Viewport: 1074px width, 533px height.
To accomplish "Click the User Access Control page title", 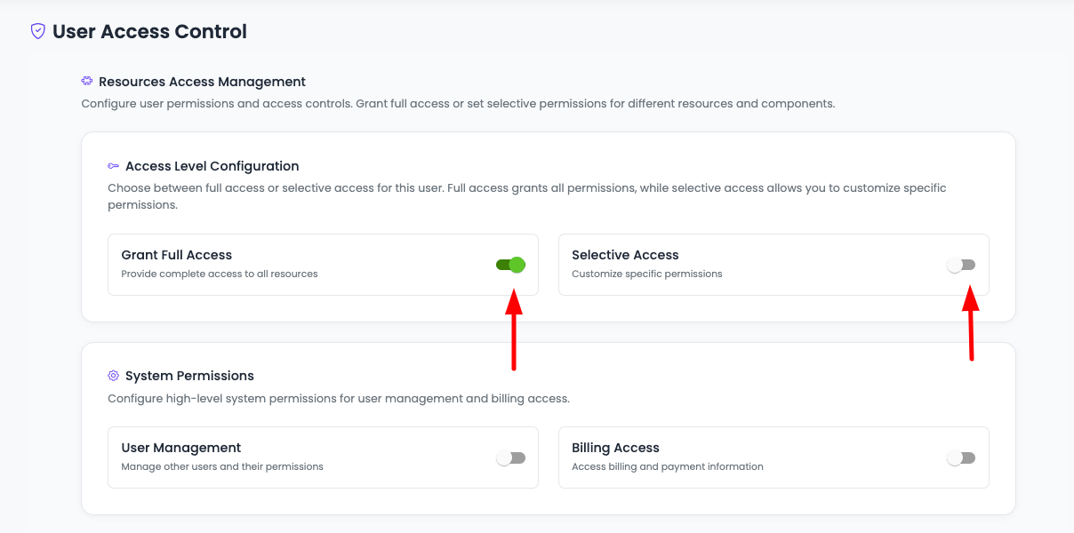I will click(x=149, y=32).
